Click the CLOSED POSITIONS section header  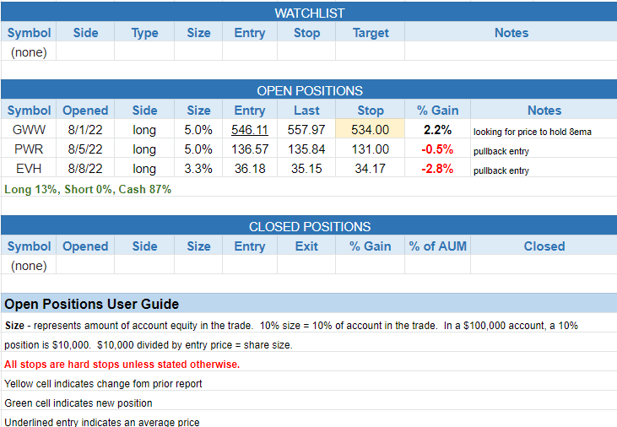[309, 226]
